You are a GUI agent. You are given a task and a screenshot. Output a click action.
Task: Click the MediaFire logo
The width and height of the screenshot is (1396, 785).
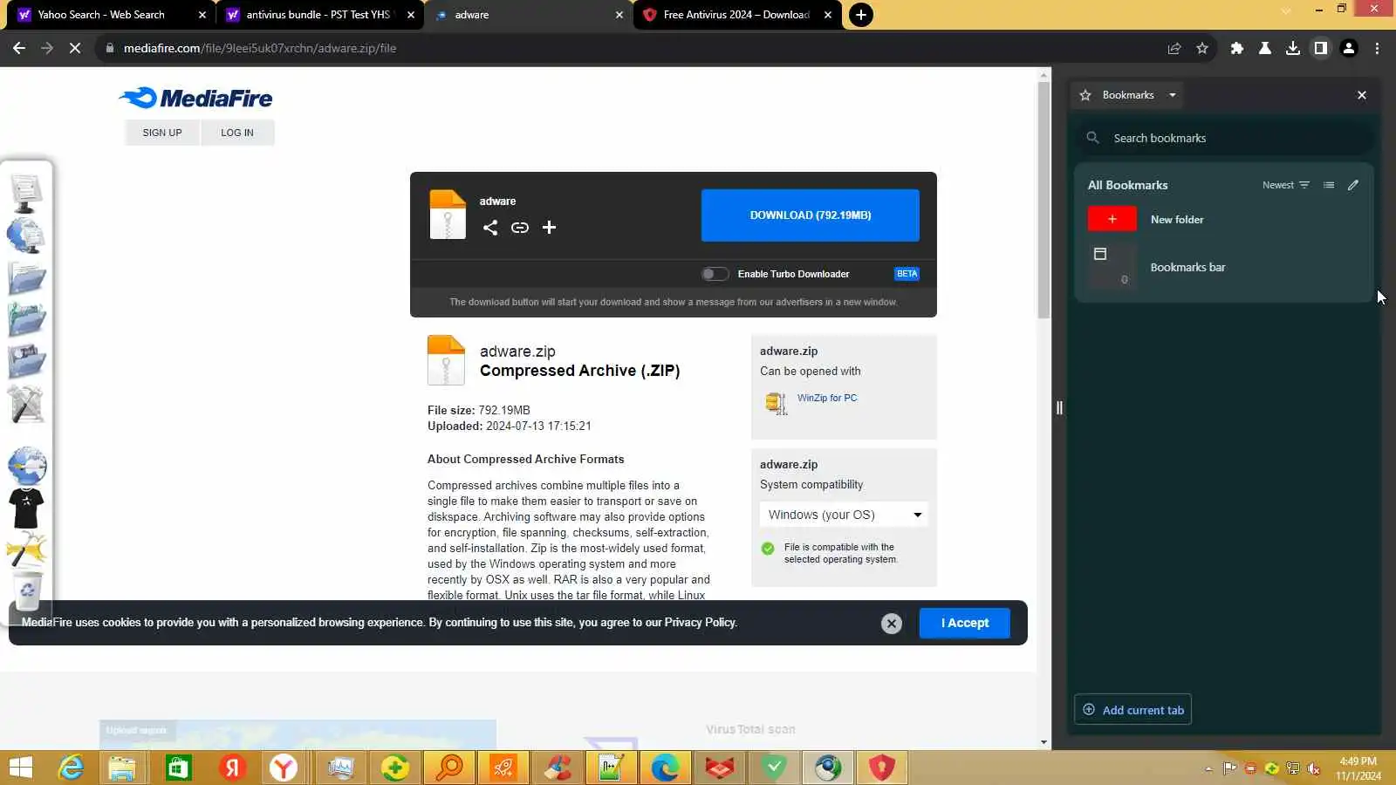pyautogui.click(x=195, y=98)
